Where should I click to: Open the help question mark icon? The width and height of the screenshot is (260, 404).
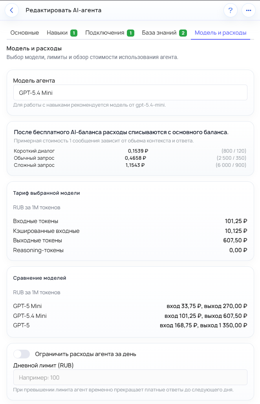click(231, 11)
